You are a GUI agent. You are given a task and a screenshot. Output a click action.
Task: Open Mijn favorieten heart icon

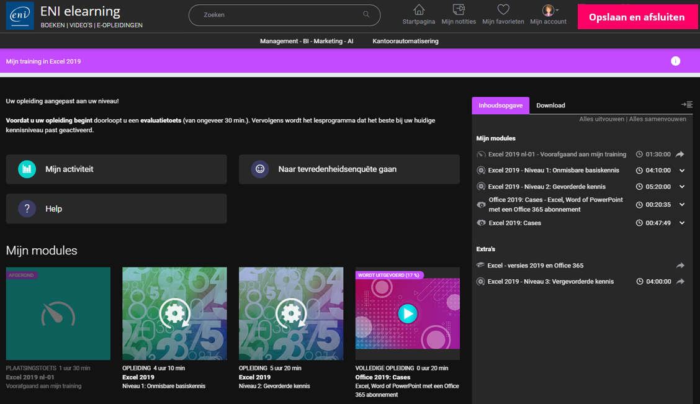[503, 9]
